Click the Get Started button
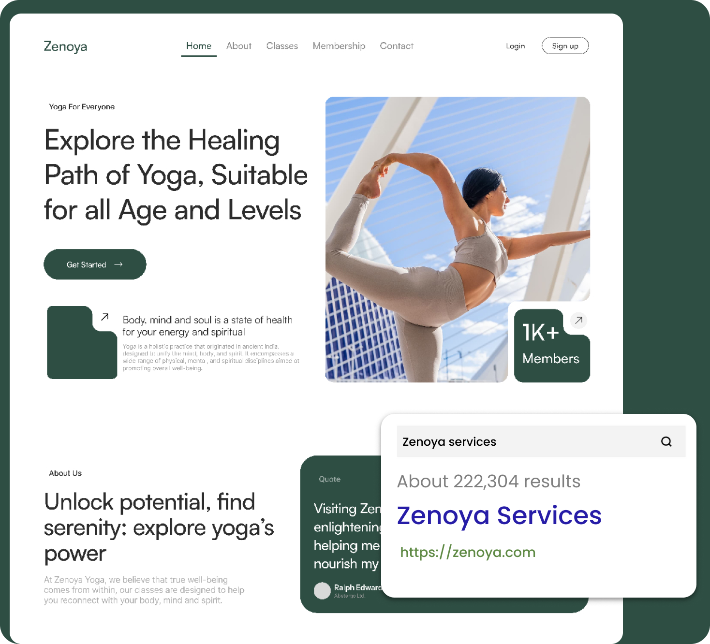 click(x=95, y=264)
